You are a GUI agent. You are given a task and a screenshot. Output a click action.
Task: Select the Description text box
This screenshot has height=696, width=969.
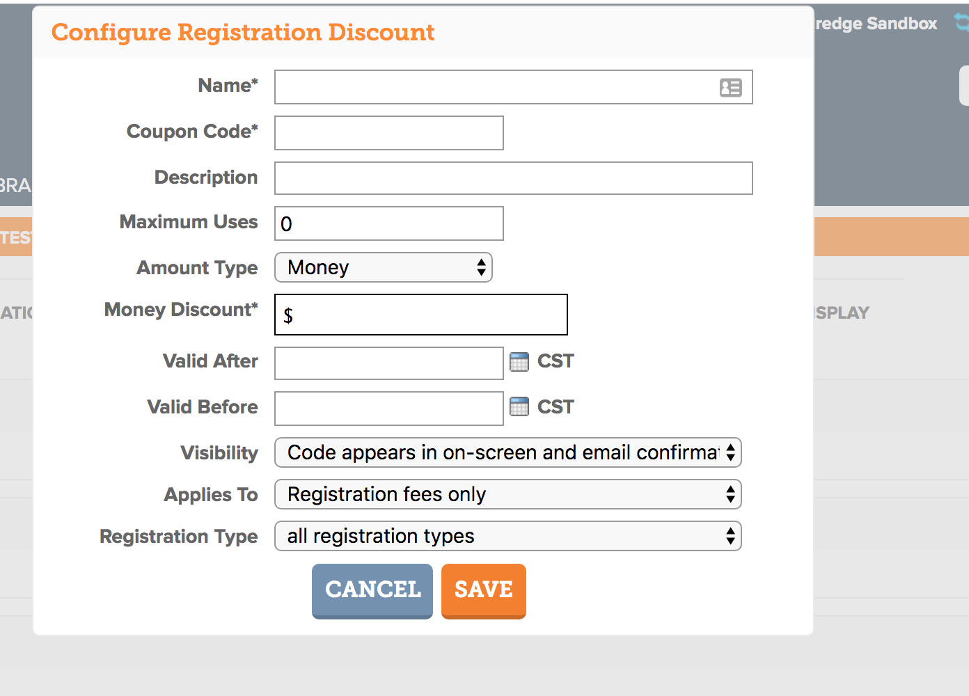tap(514, 178)
